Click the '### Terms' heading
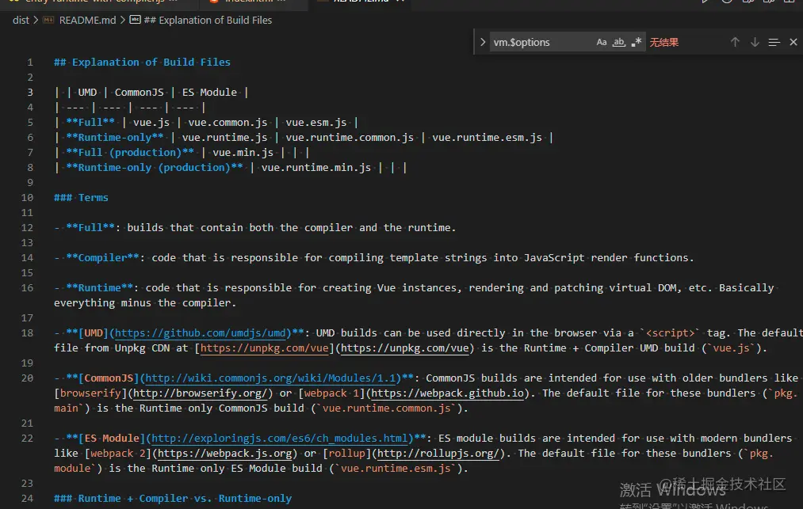Image resolution: width=803 pixels, height=509 pixels. [x=81, y=197]
